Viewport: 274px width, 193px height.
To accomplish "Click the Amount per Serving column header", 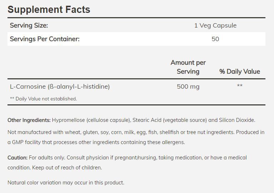I will click(x=188, y=67).
